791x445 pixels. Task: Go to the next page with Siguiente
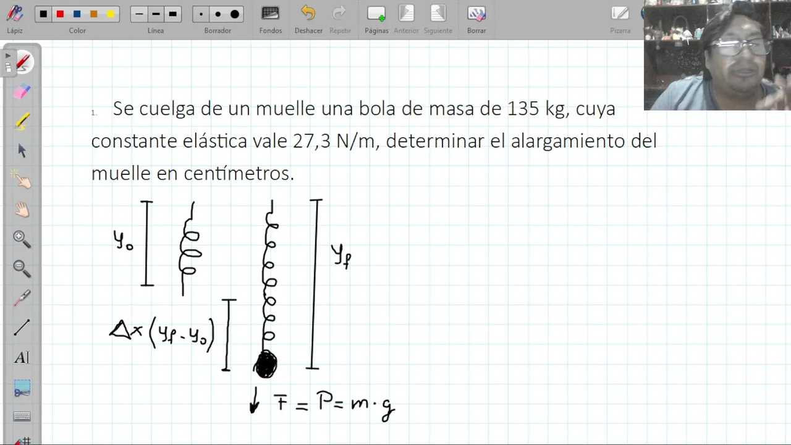click(x=438, y=19)
